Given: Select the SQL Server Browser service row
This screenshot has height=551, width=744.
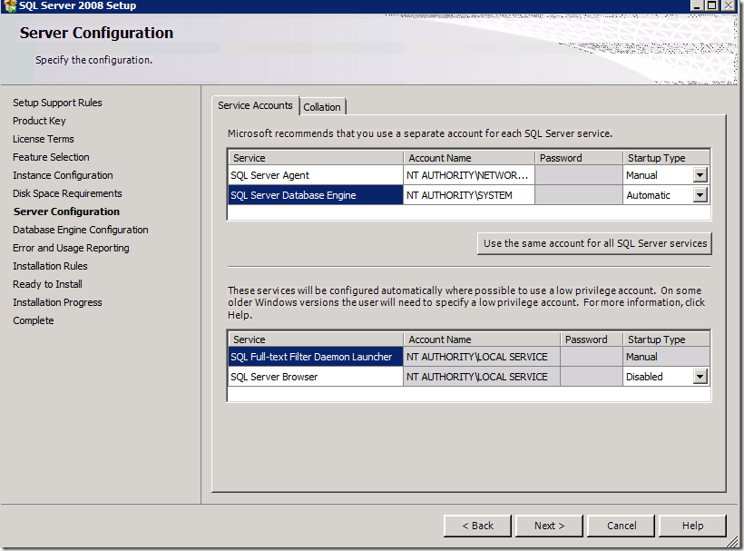Looking at the screenshot, I should click(316, 377).
